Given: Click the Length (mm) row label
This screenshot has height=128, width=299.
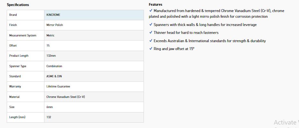Looking at the screenshot, I should click(x=17, y=117).
